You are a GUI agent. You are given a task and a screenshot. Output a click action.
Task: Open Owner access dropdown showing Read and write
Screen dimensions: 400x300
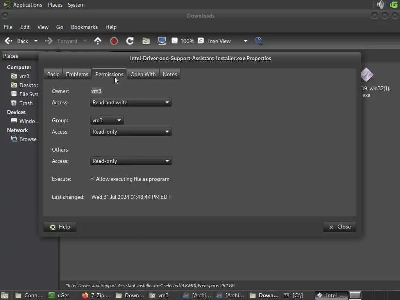pos(130,103)
